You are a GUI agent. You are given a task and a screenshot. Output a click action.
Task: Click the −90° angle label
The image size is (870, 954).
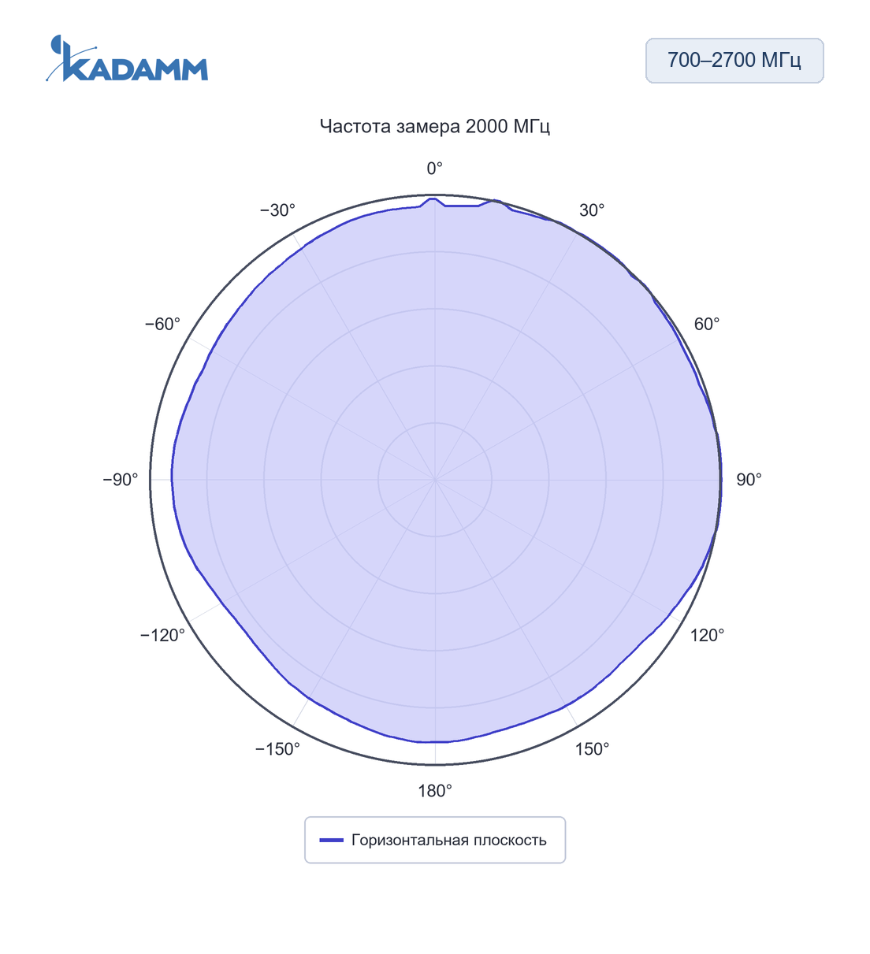pos(121,480)
